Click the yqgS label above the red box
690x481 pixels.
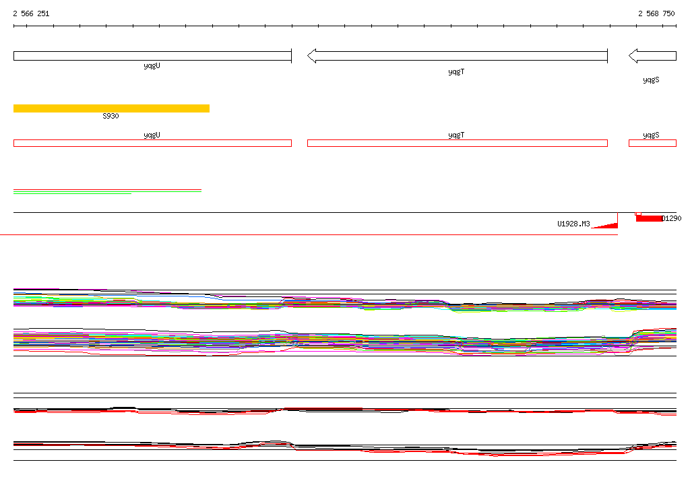point(651,135)
